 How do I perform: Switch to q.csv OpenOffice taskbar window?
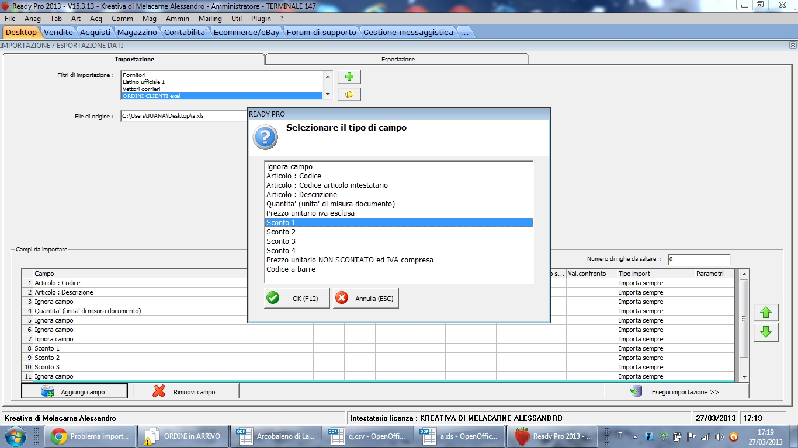pos(369,436)
